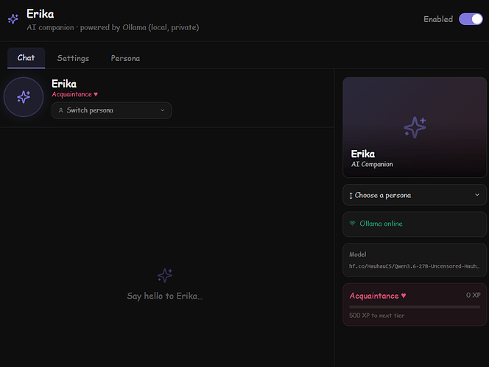Screen dimensions: 489x367
Task: Click the Acquaintance tier heading in XP card
Action: click(x=374, y=296)
